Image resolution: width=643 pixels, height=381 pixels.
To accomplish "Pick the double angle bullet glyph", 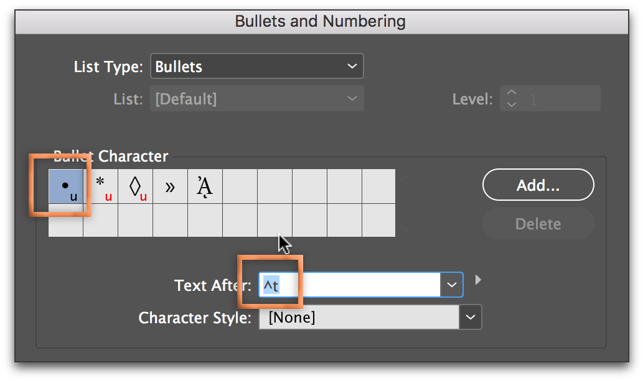I will click(170, 186).
